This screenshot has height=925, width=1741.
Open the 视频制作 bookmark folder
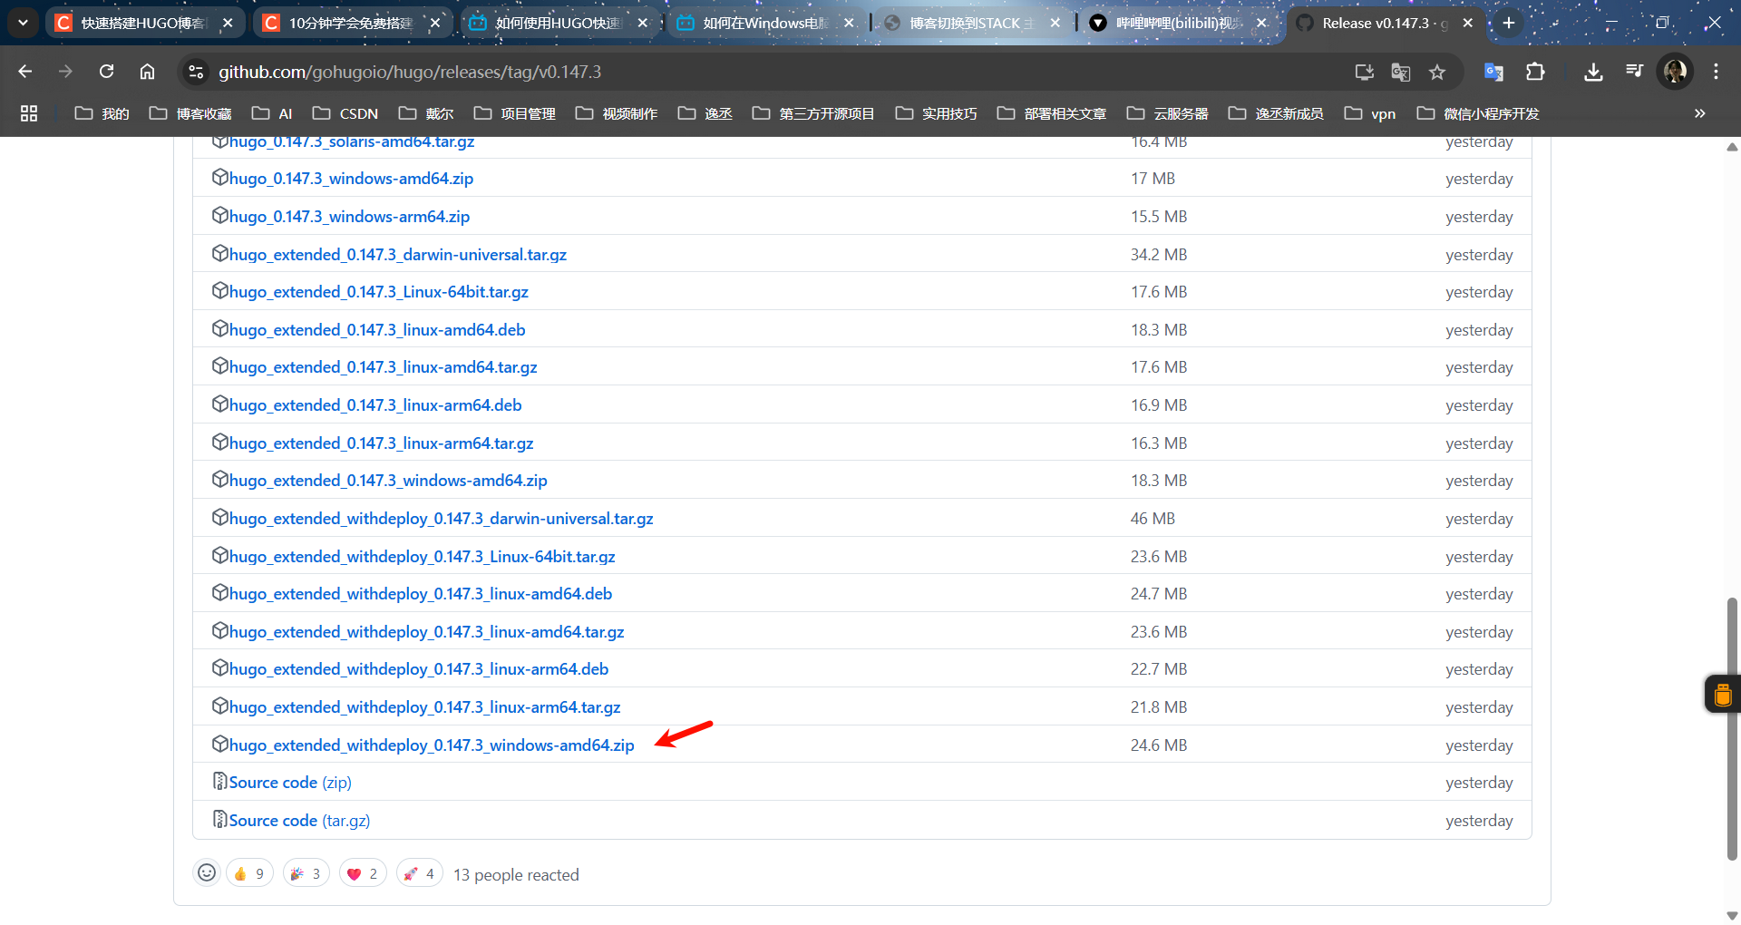point(617,113)
